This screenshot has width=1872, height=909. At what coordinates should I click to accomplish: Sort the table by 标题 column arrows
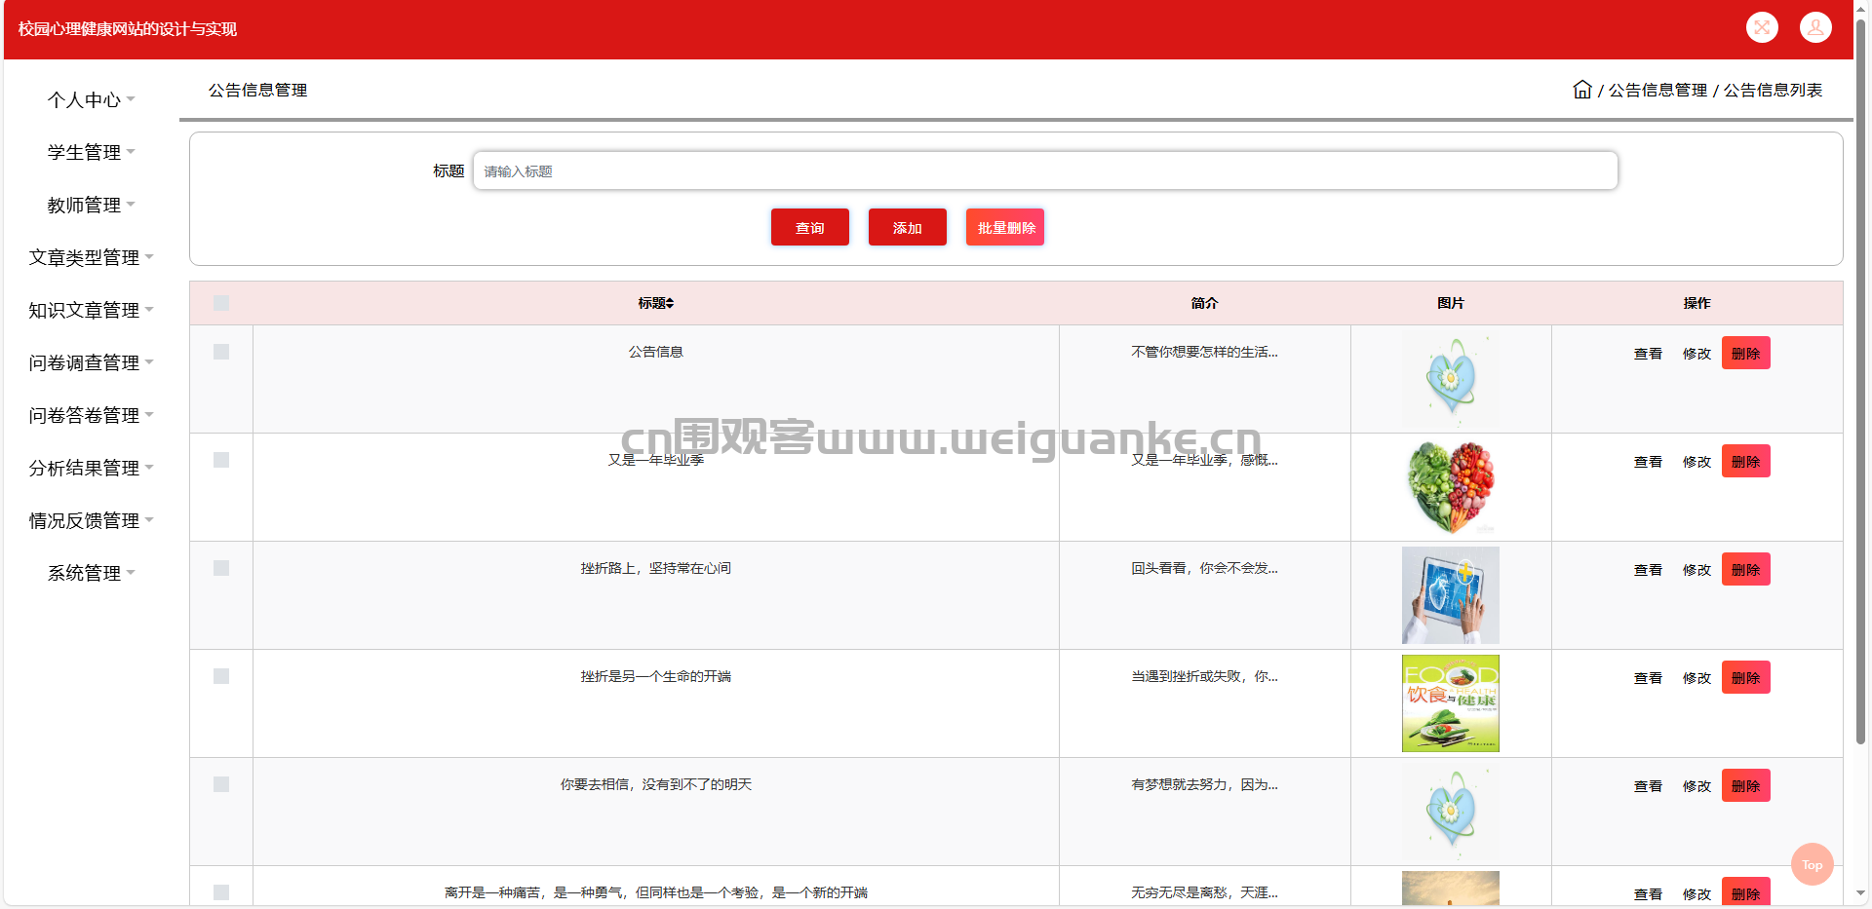click(670, 303)
